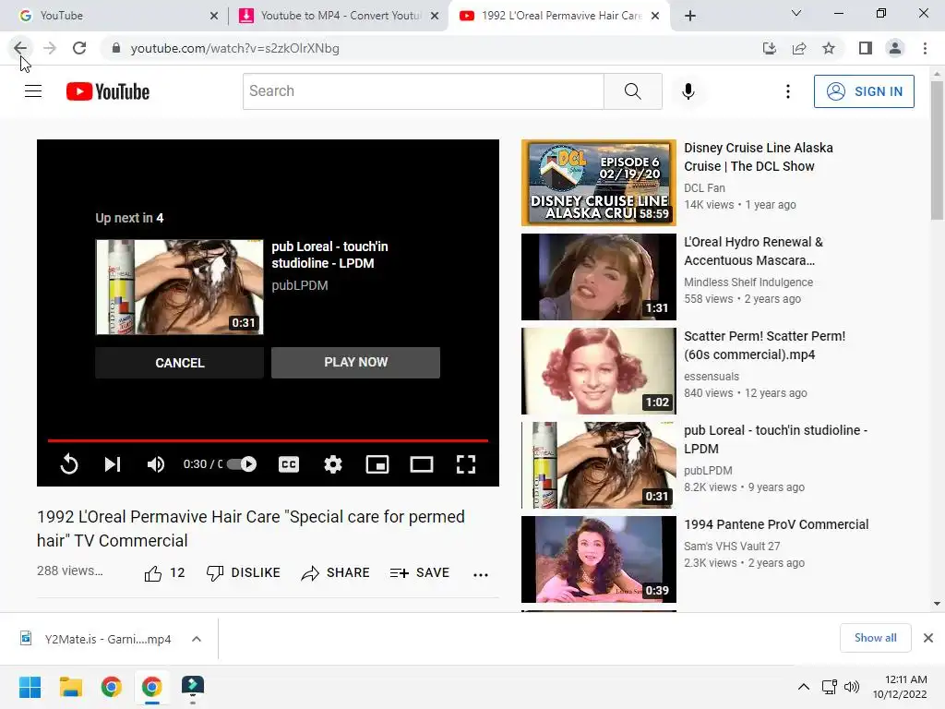This screenshot has width=945, height=709.
Task: Select the 1992 L'Oreal Permavive tab
Action: (560, 16)
